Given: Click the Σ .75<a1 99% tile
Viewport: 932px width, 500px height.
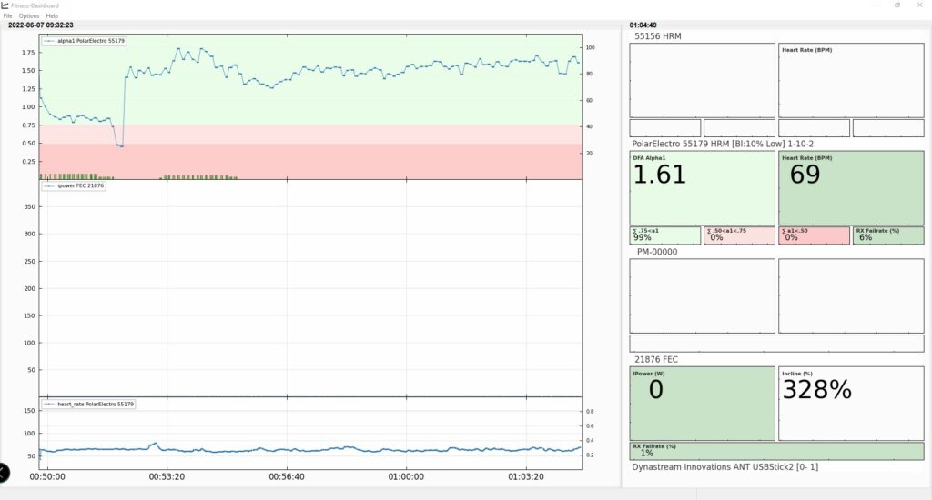Looking at the screenshot, I should (x=665, y=235).
